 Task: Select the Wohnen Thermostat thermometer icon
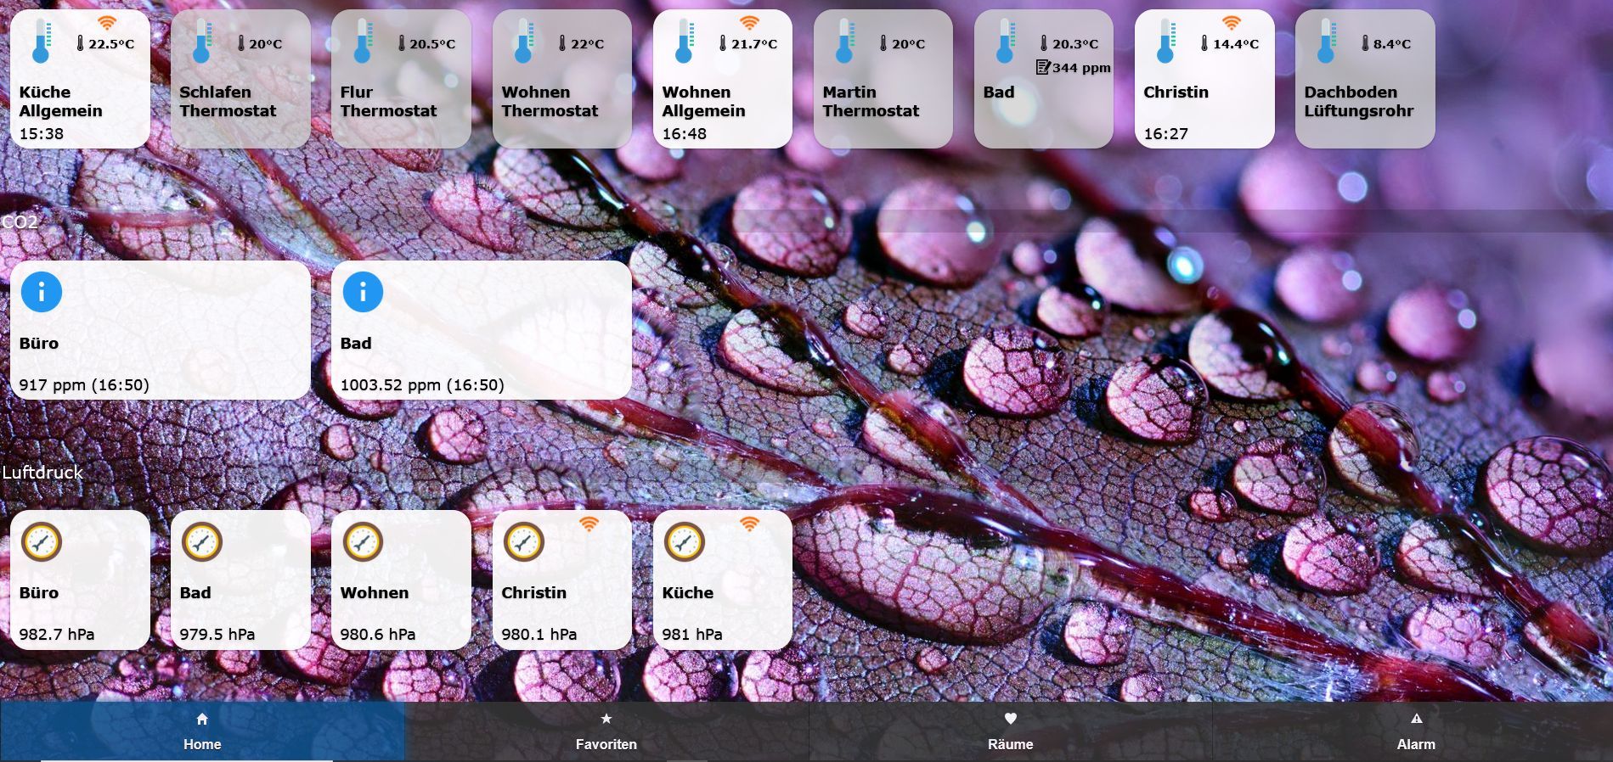(523, 42)
